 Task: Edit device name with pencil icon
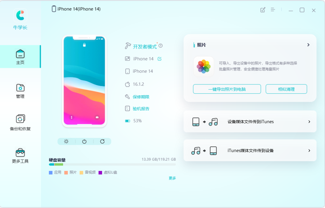159,59
